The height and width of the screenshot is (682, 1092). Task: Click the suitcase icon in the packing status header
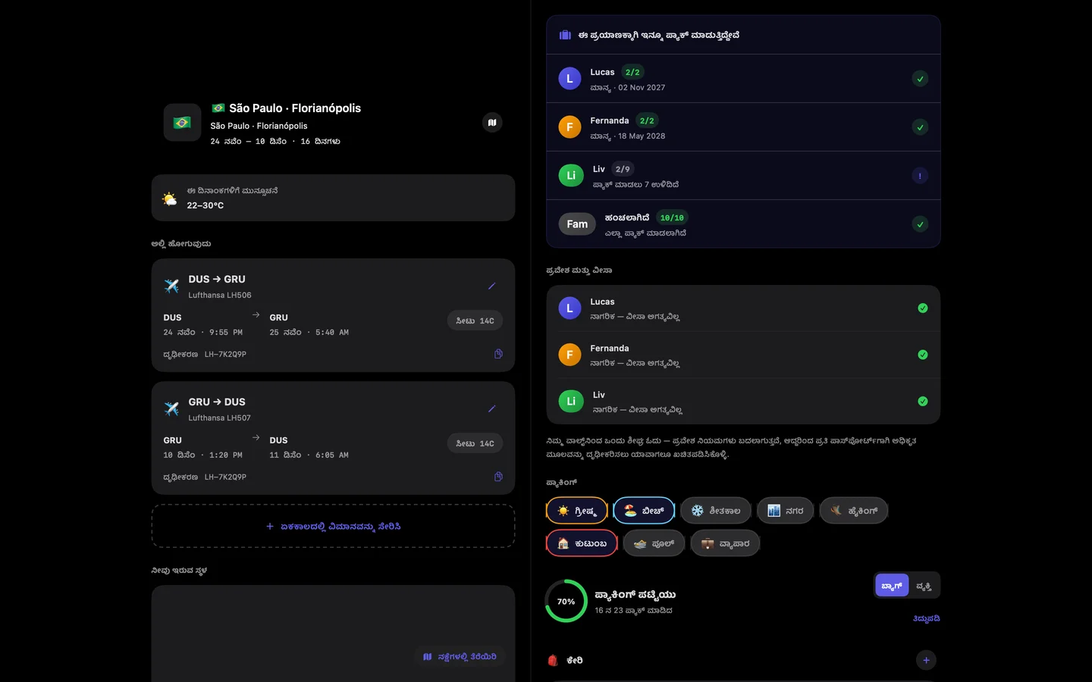point(565,35)
